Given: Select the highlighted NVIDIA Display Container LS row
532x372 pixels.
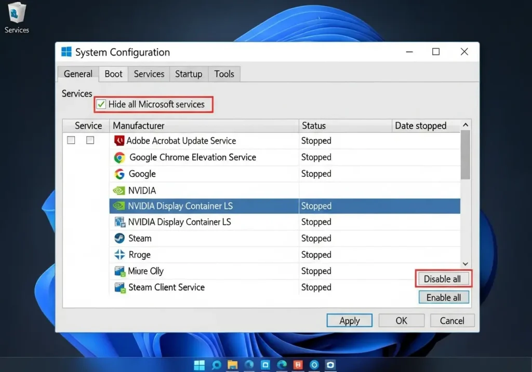Looking at the screenshot, I should tap(285, 206).
